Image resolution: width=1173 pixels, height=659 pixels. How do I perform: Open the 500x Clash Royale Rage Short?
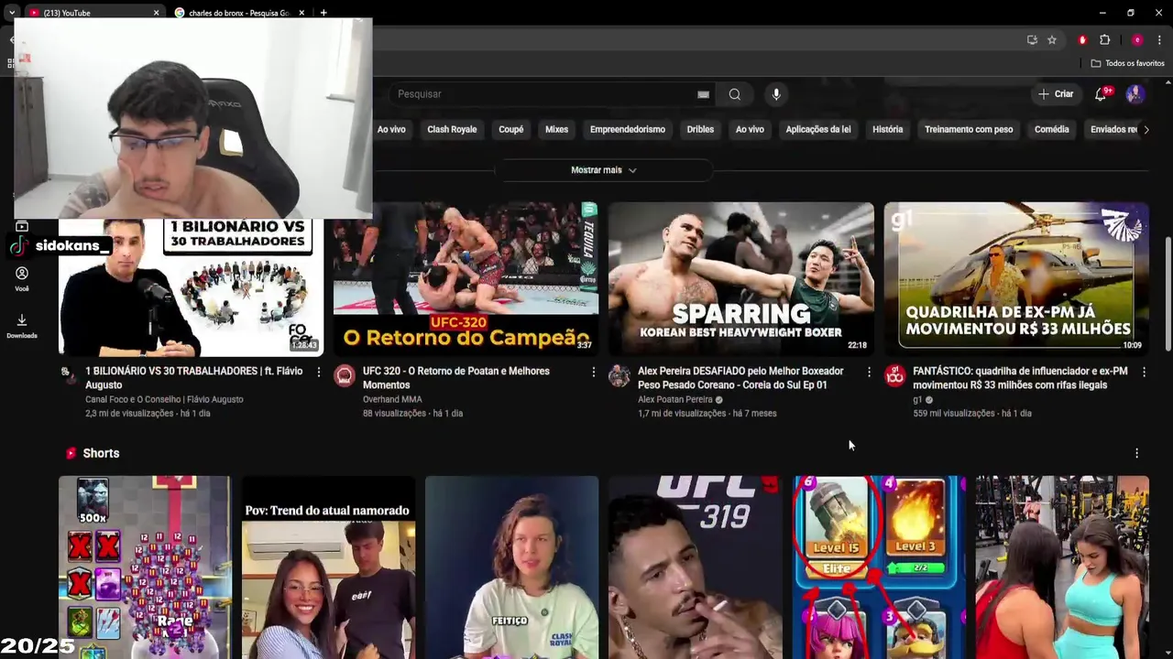click(x=145, y=567)
